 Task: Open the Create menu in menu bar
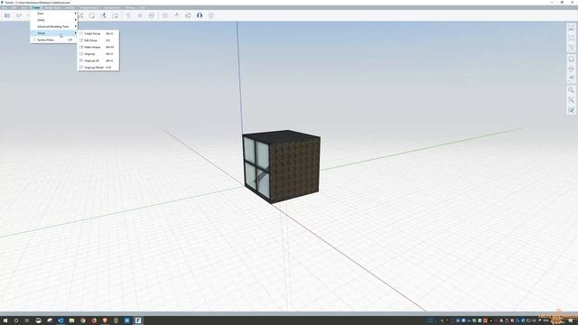36,7
